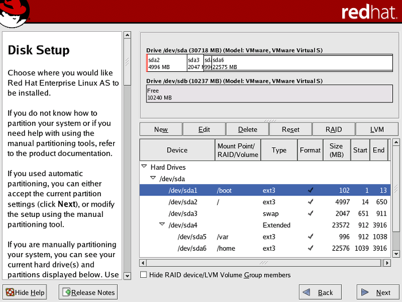Click the /home mount point cell
The width and height of the screenshot is (402, 302).
(x=226, y=249)
